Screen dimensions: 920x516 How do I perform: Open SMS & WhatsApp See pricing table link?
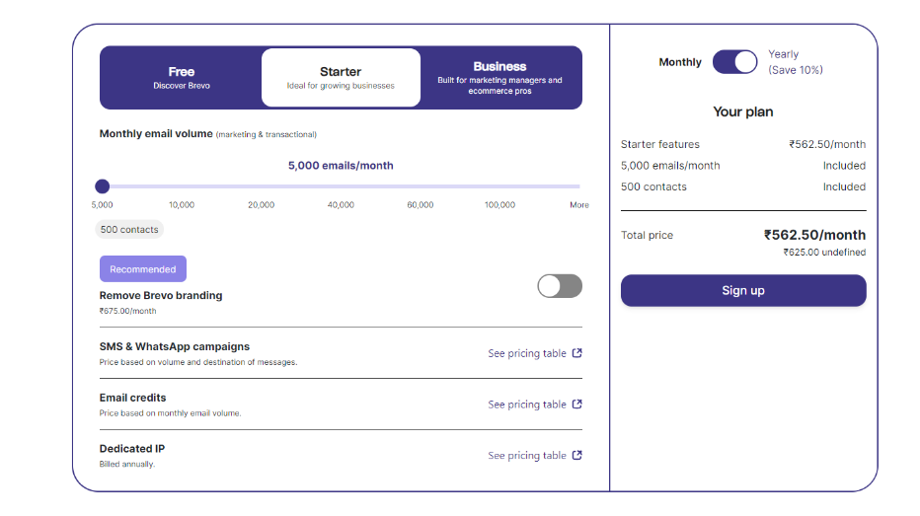click(534, 353)
